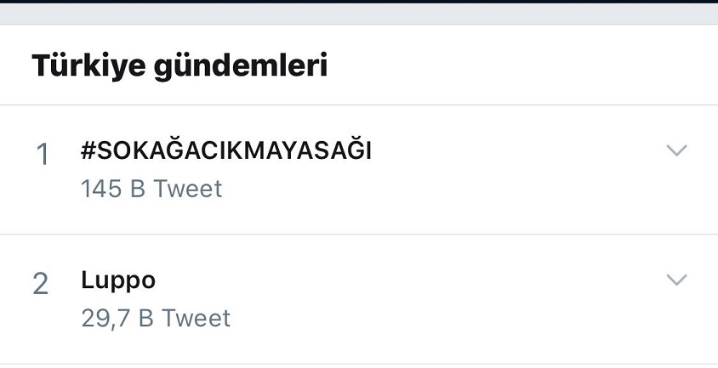Open the #SOKAĞACIKMAYASAĞI trending hashtag
Screen dimensions: 718x368
coord(225,150)
